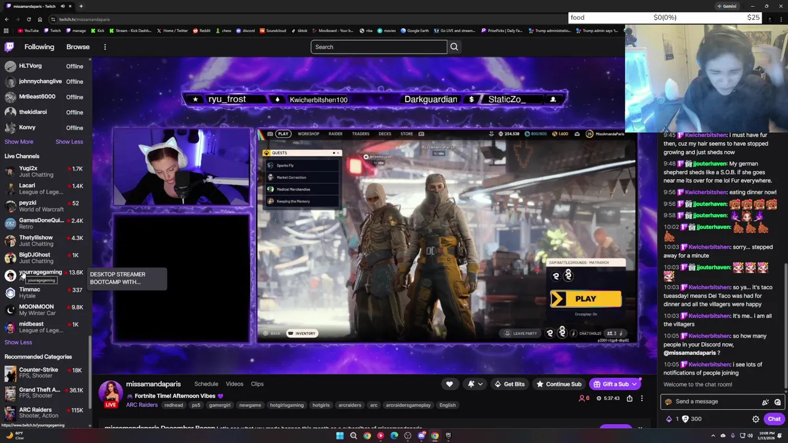This screenshot has width=788, height=443.
Task: Collapse live channels with Show Less
Action: click(18, 342)
